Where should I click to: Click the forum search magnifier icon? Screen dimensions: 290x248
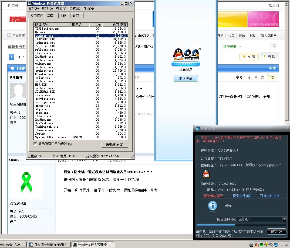click(274, 46)
